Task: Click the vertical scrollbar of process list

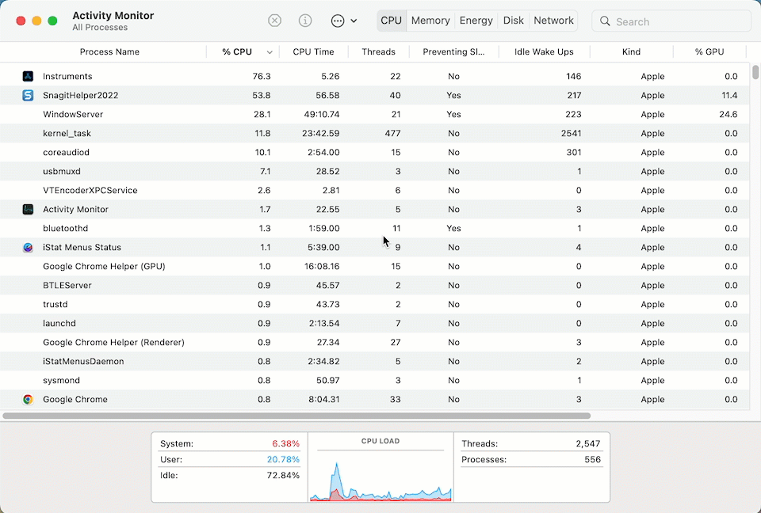Action: point(755,72)
